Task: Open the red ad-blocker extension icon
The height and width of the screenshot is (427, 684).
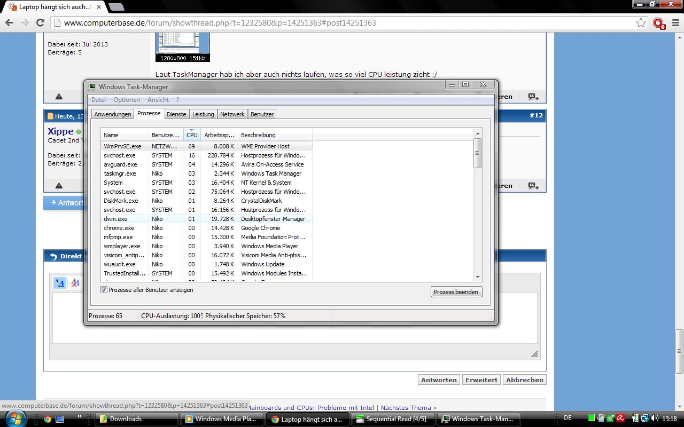Action: [x=659, y=23]
